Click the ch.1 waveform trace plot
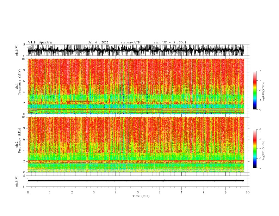The image size is (279, 216). (136, 50)
